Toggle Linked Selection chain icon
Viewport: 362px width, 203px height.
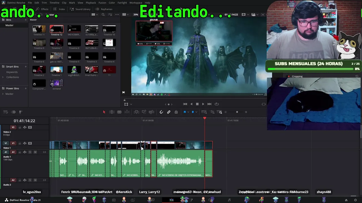[169, 112]
